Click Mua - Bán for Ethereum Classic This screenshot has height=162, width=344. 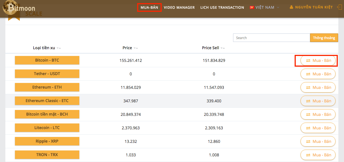point(318,101)
